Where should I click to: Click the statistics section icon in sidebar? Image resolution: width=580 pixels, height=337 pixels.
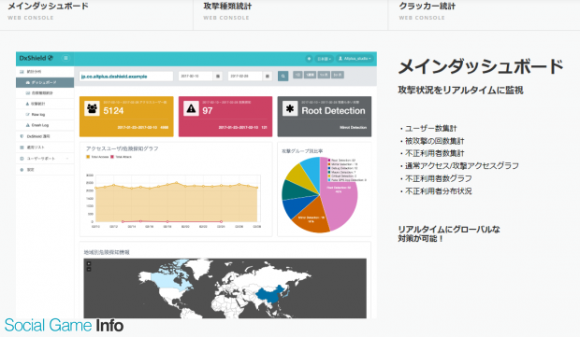click(22, 72)
